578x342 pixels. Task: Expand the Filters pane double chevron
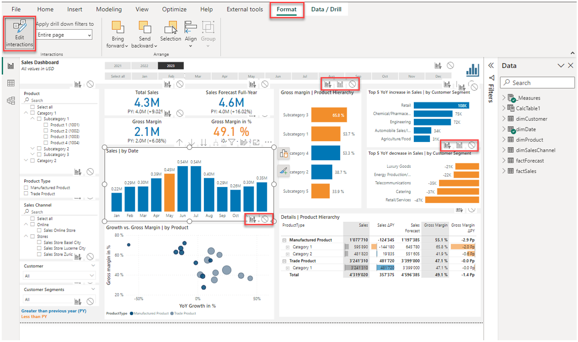(x=491, y=66)
